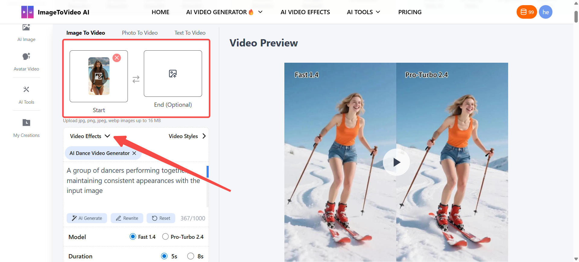Image resolution: width=579 pixels, height=262 pixels.
Task: Switch to the Text To Video tab
Action: click(190, 33)
